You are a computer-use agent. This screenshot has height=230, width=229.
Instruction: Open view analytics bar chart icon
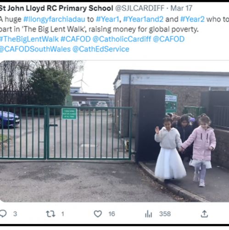pyautogui.click(x=148, y=214)
